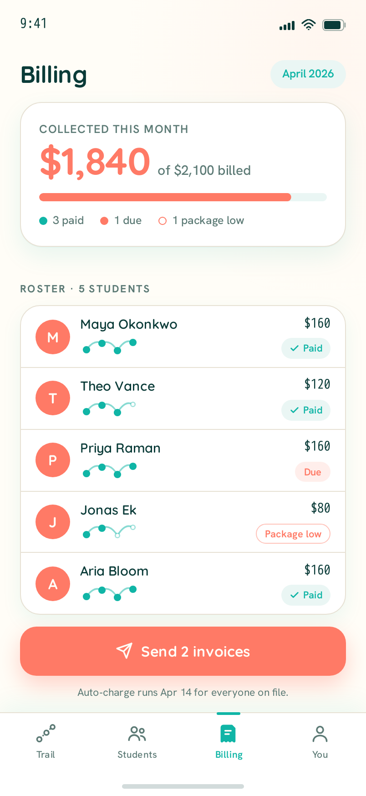Tap the Billing receipt icon

click(x=228, y=734)
